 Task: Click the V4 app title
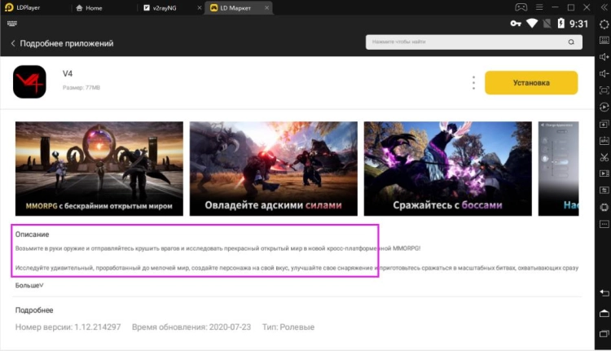tap(68, 73)
